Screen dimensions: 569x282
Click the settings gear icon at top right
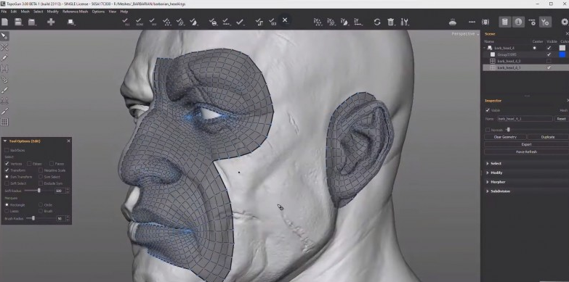565,22
